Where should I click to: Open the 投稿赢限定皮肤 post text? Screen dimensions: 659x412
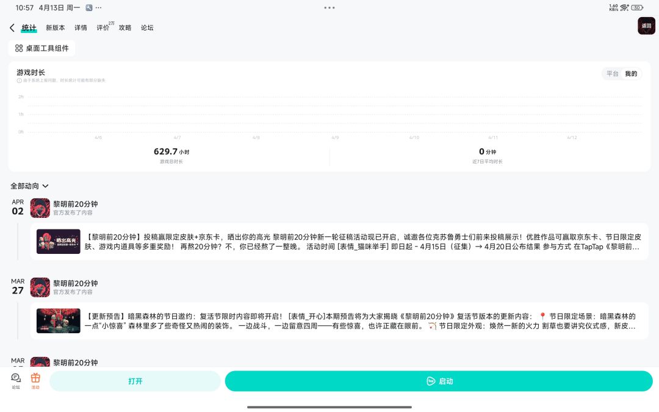point(362,242)
